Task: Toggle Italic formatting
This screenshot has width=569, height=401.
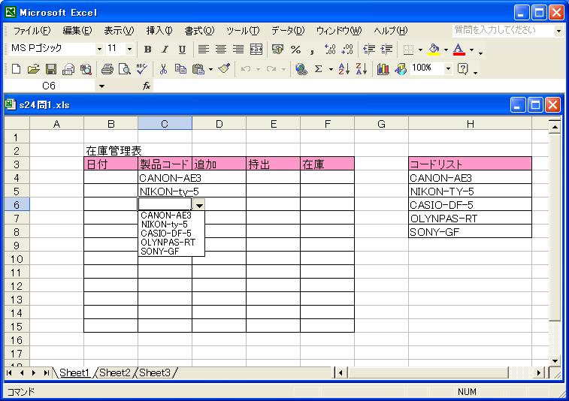Action: pyautogui.click(x=165, y=50)
